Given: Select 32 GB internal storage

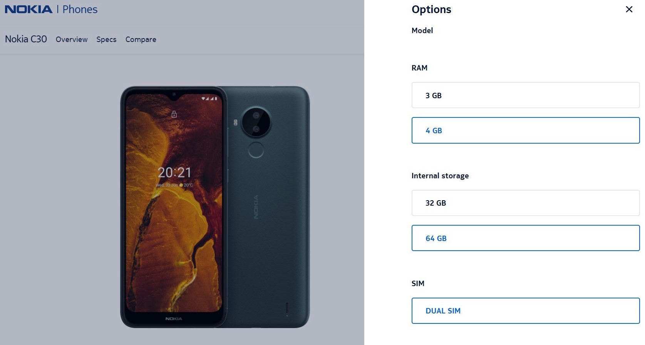Looking at the screenshot, I should (x=526, y=203).
